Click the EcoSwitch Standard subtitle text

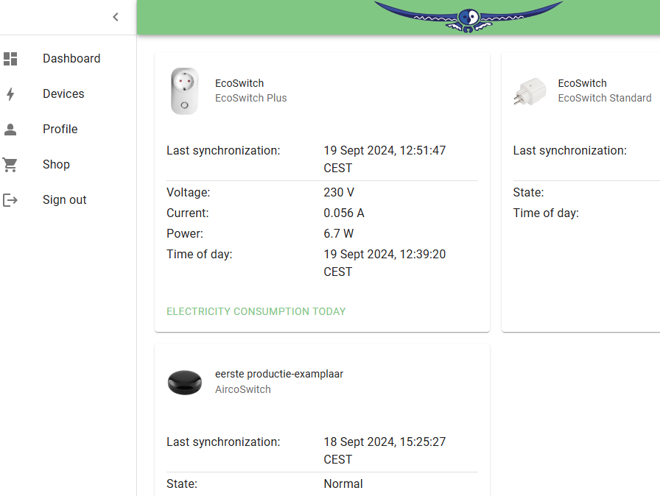click(x=605, y=98)
